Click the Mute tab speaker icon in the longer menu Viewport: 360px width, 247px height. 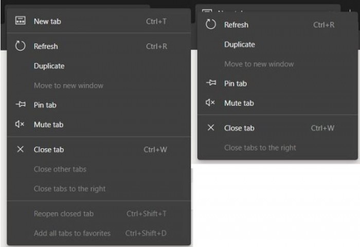(x=21, y=125)
